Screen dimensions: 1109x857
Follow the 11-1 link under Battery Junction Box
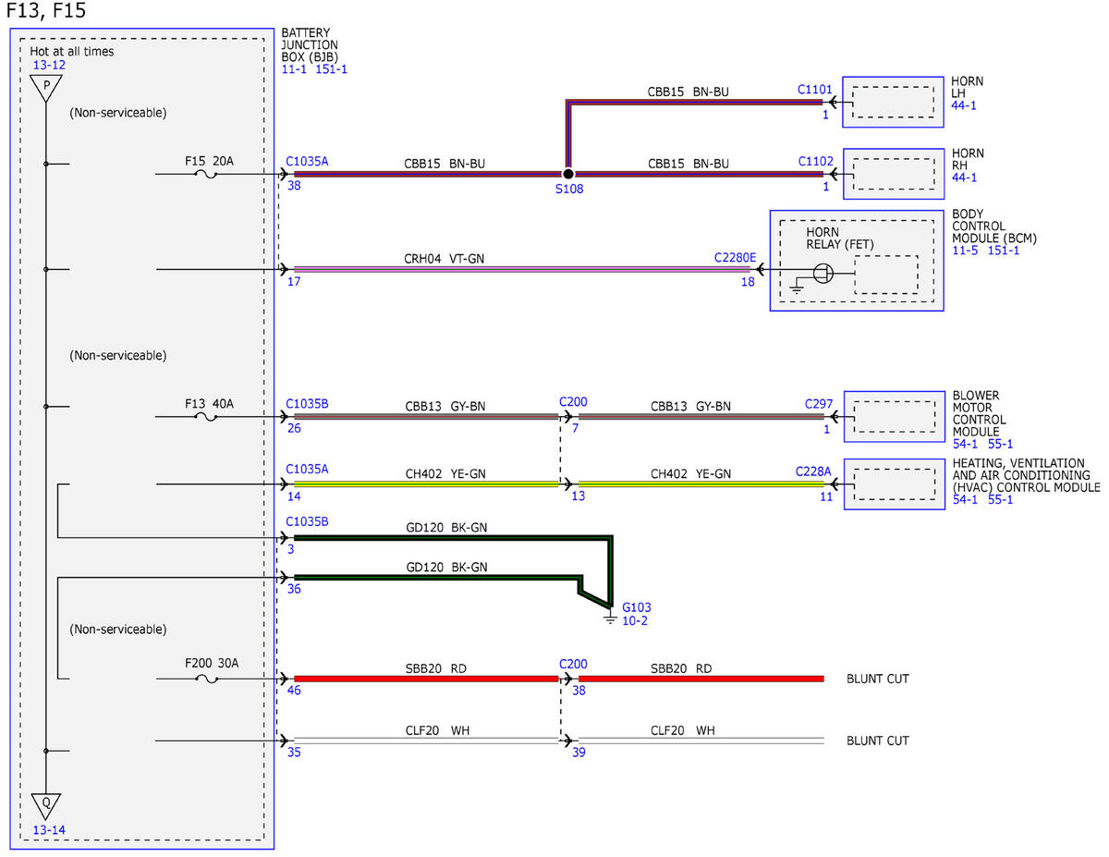(295, 69)
